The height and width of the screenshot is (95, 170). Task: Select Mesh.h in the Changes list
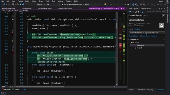pos(139,48)
